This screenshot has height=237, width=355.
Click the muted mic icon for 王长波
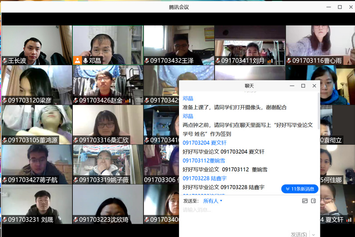[x=4, y=61]
